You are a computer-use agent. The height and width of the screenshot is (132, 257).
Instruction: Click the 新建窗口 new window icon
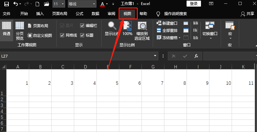coord(159,23)
